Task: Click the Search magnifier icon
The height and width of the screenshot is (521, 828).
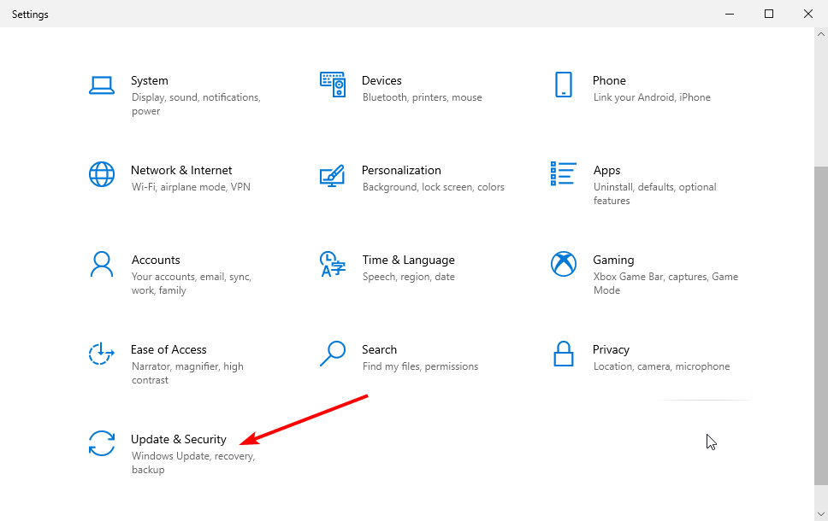Action: point(332,354)
